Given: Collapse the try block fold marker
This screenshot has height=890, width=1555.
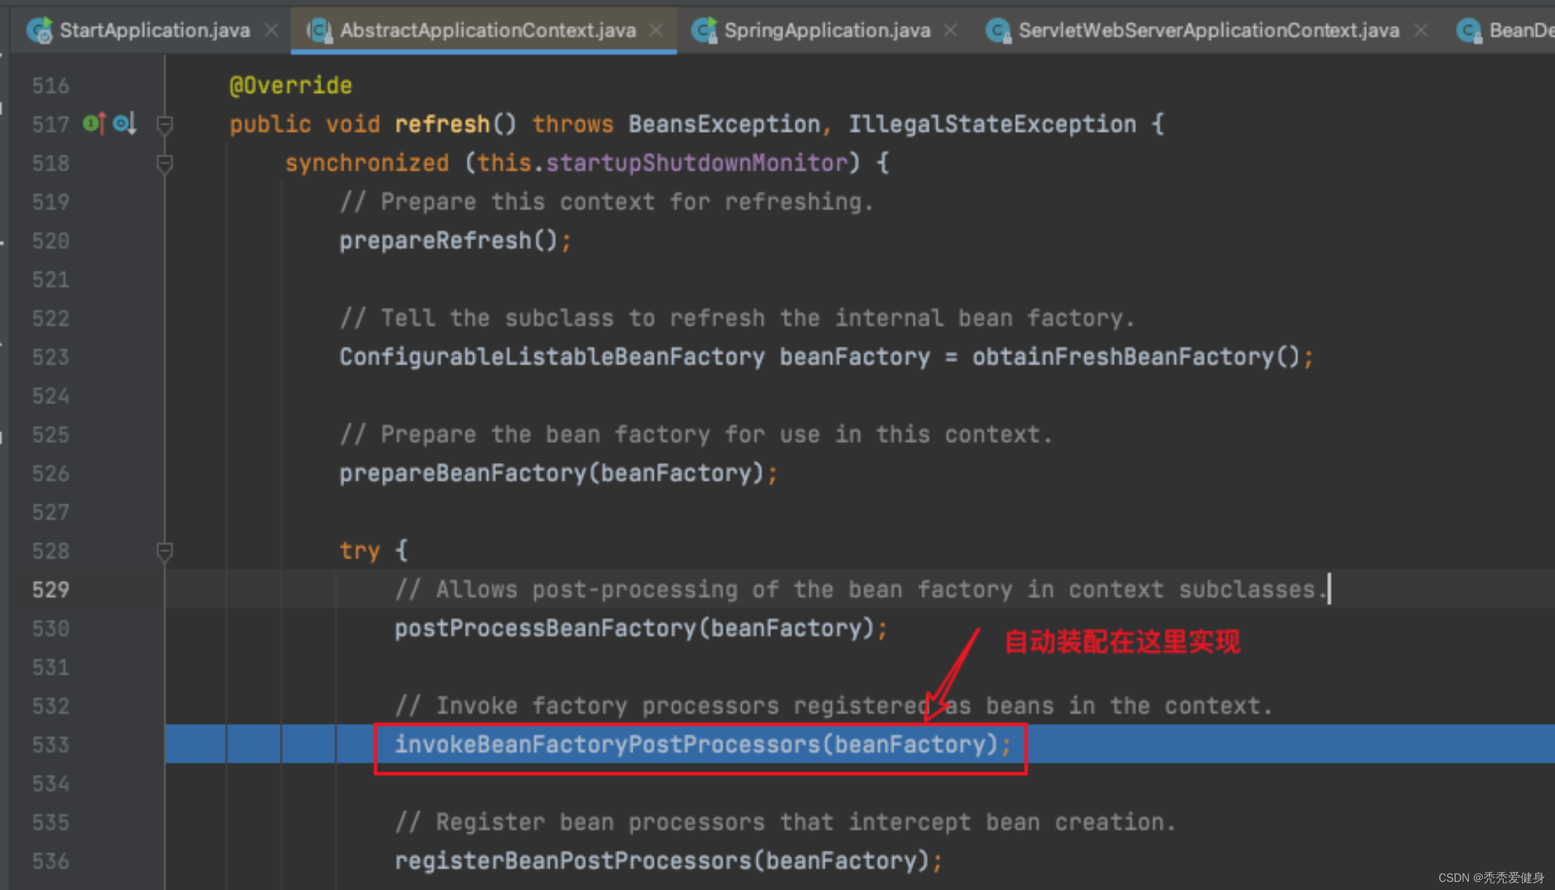Looking at the screenshot, I should coord(164,551).
